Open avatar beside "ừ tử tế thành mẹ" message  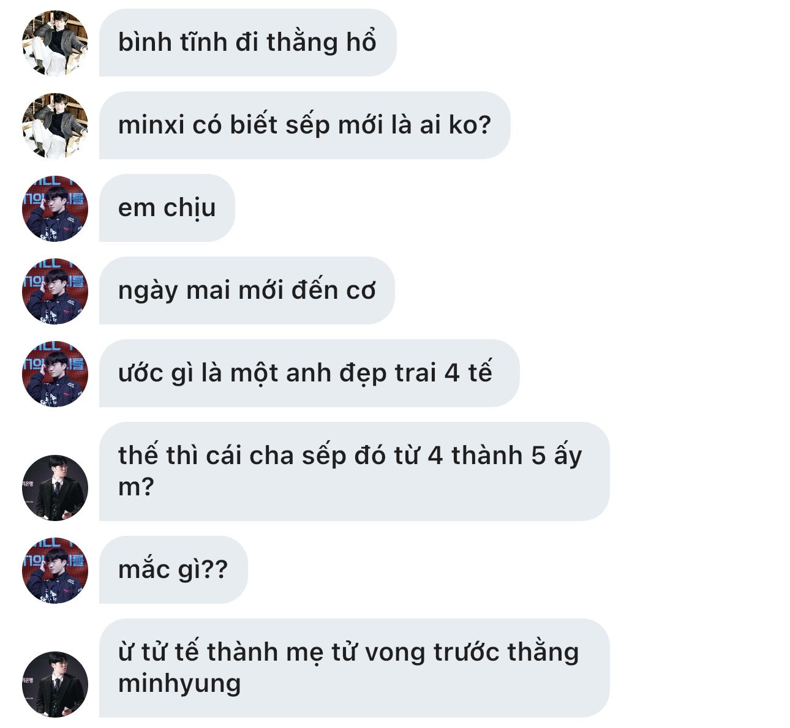[x=55, y=684]
